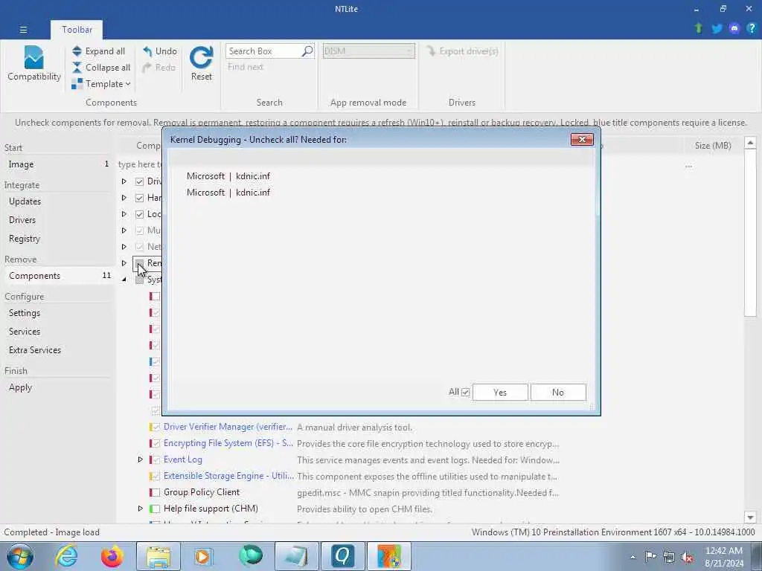Open Services page in sidebar

pos(25,332)
